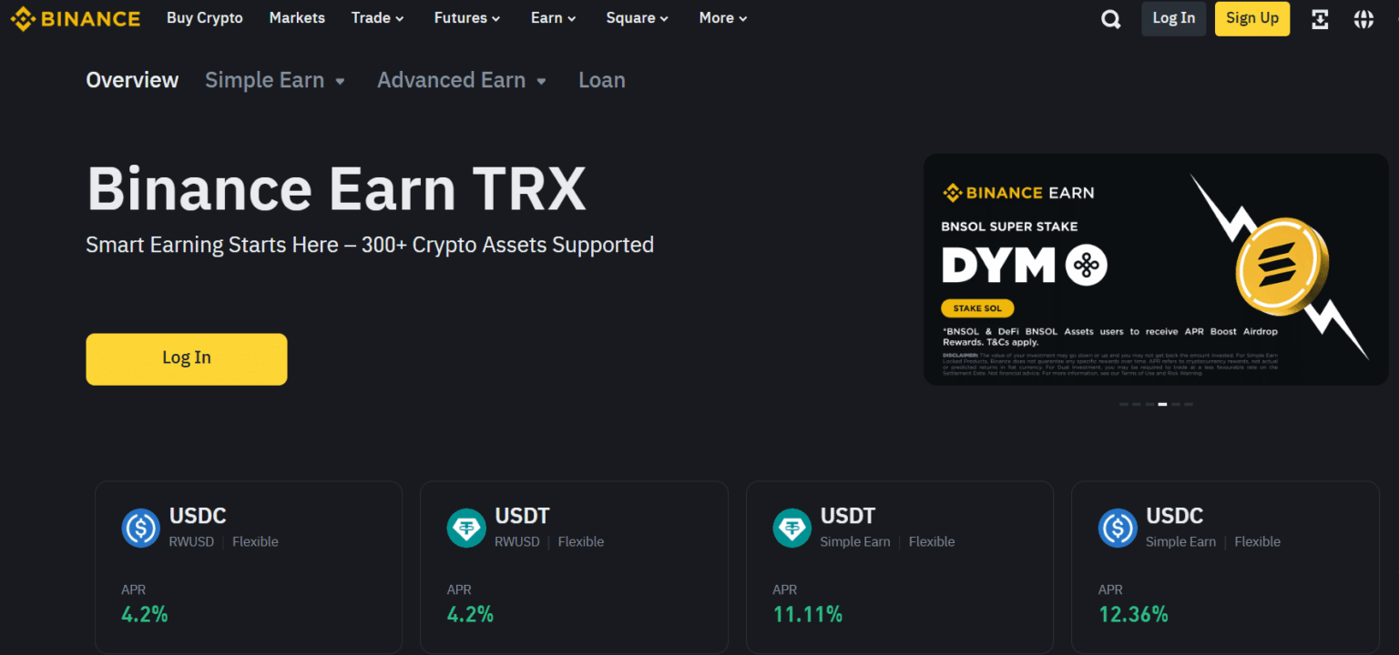Click the Binance logo
Image resolution: width=1399 pixels, height=655 pixels.
click(x=76, y=18)
